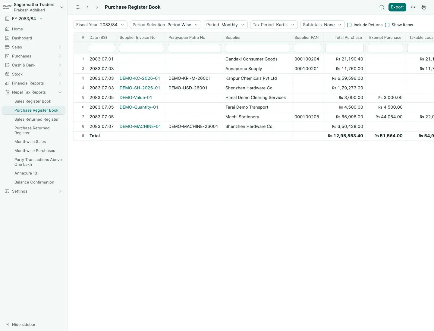Expand the Stock sidebar section
The height and width of the screenshot is (331, 434).
pos(60,74)
